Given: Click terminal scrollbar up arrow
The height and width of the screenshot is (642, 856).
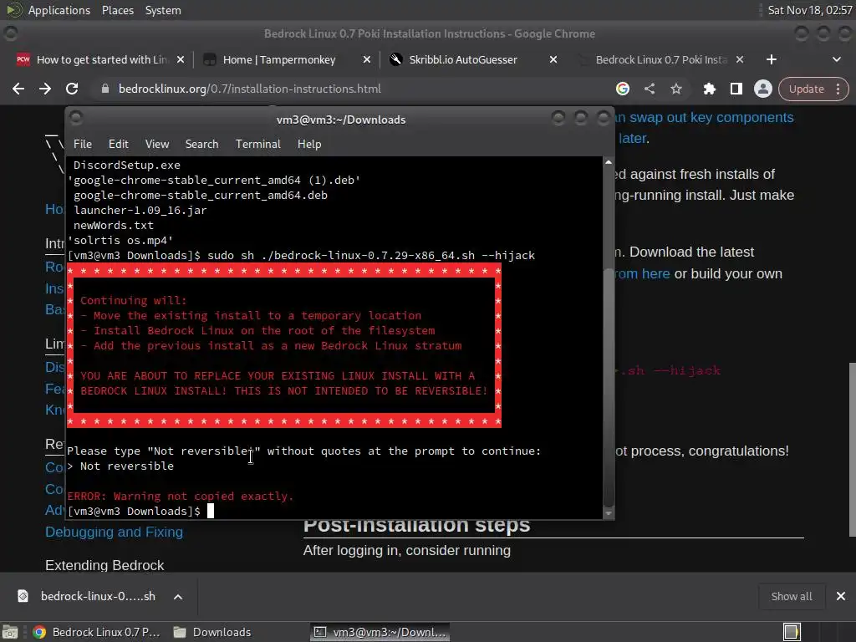Looking at the screenshot, I should coord(609,162).
